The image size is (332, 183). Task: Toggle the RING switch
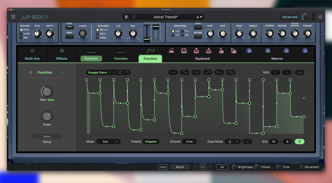(x=69, y=37)
